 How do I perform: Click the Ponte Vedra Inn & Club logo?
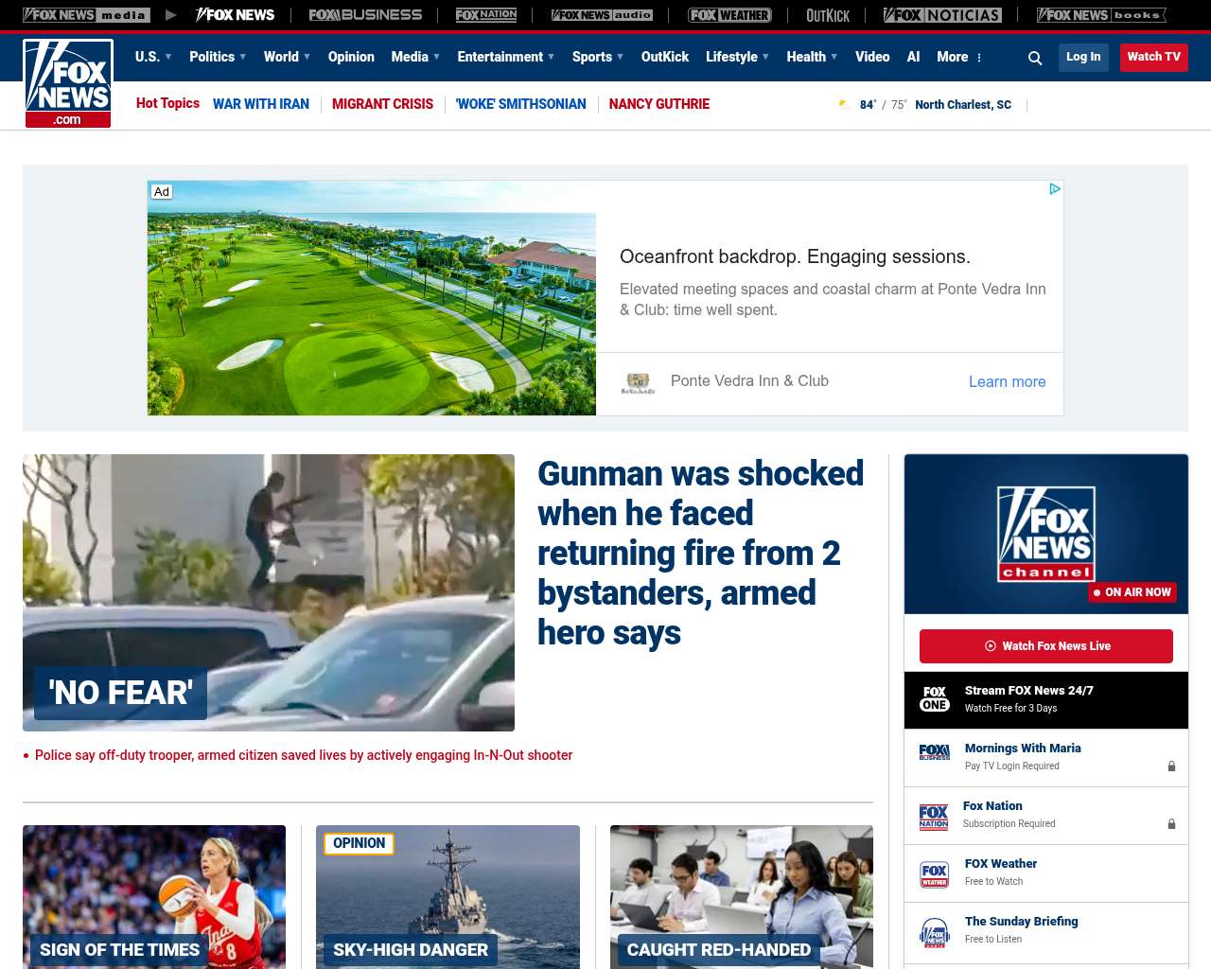(639, 382)
